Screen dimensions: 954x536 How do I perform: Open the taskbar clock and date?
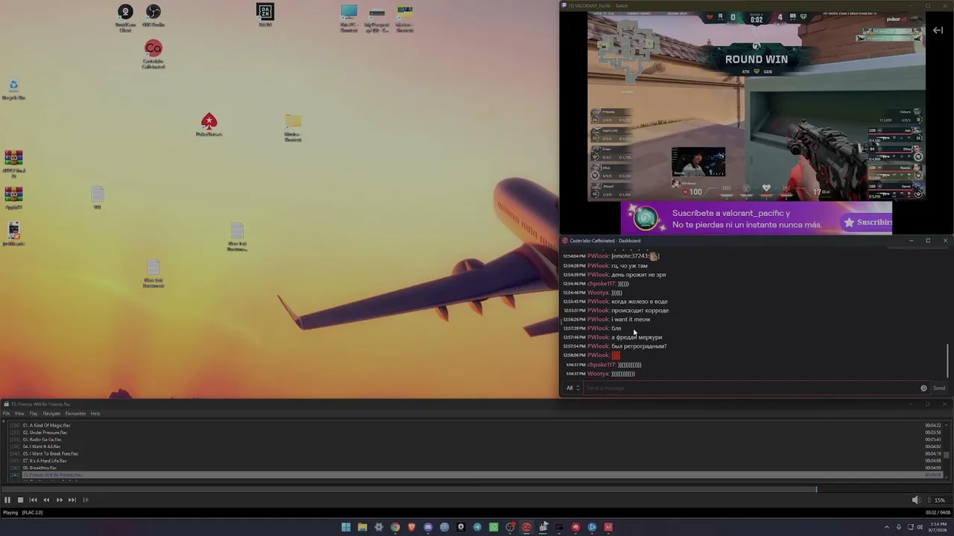coord(938,527)
